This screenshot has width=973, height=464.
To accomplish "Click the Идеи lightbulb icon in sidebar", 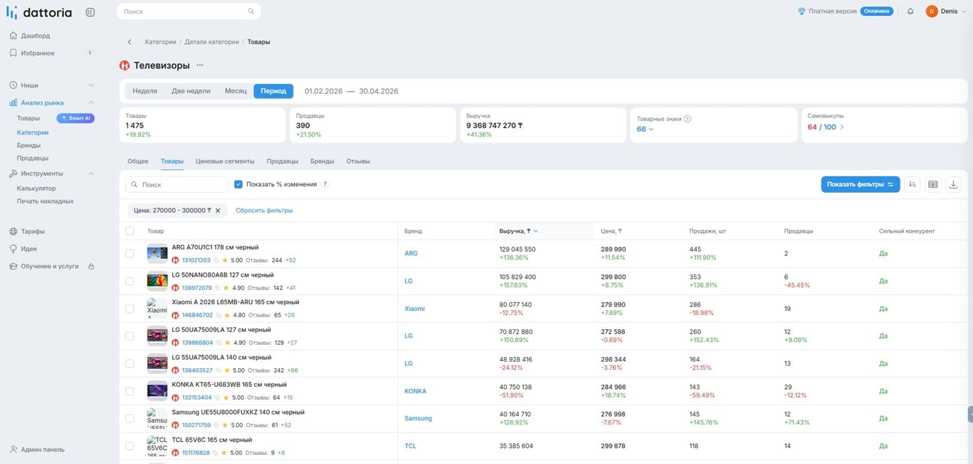I will pyautogui.click(x=14, y=249).
